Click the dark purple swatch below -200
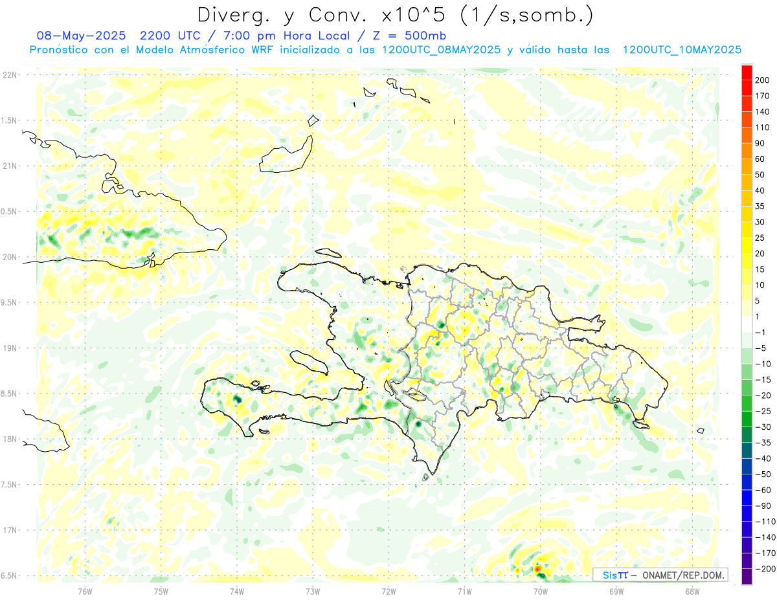The image size is (777, 600). click(x=747, y=576)
